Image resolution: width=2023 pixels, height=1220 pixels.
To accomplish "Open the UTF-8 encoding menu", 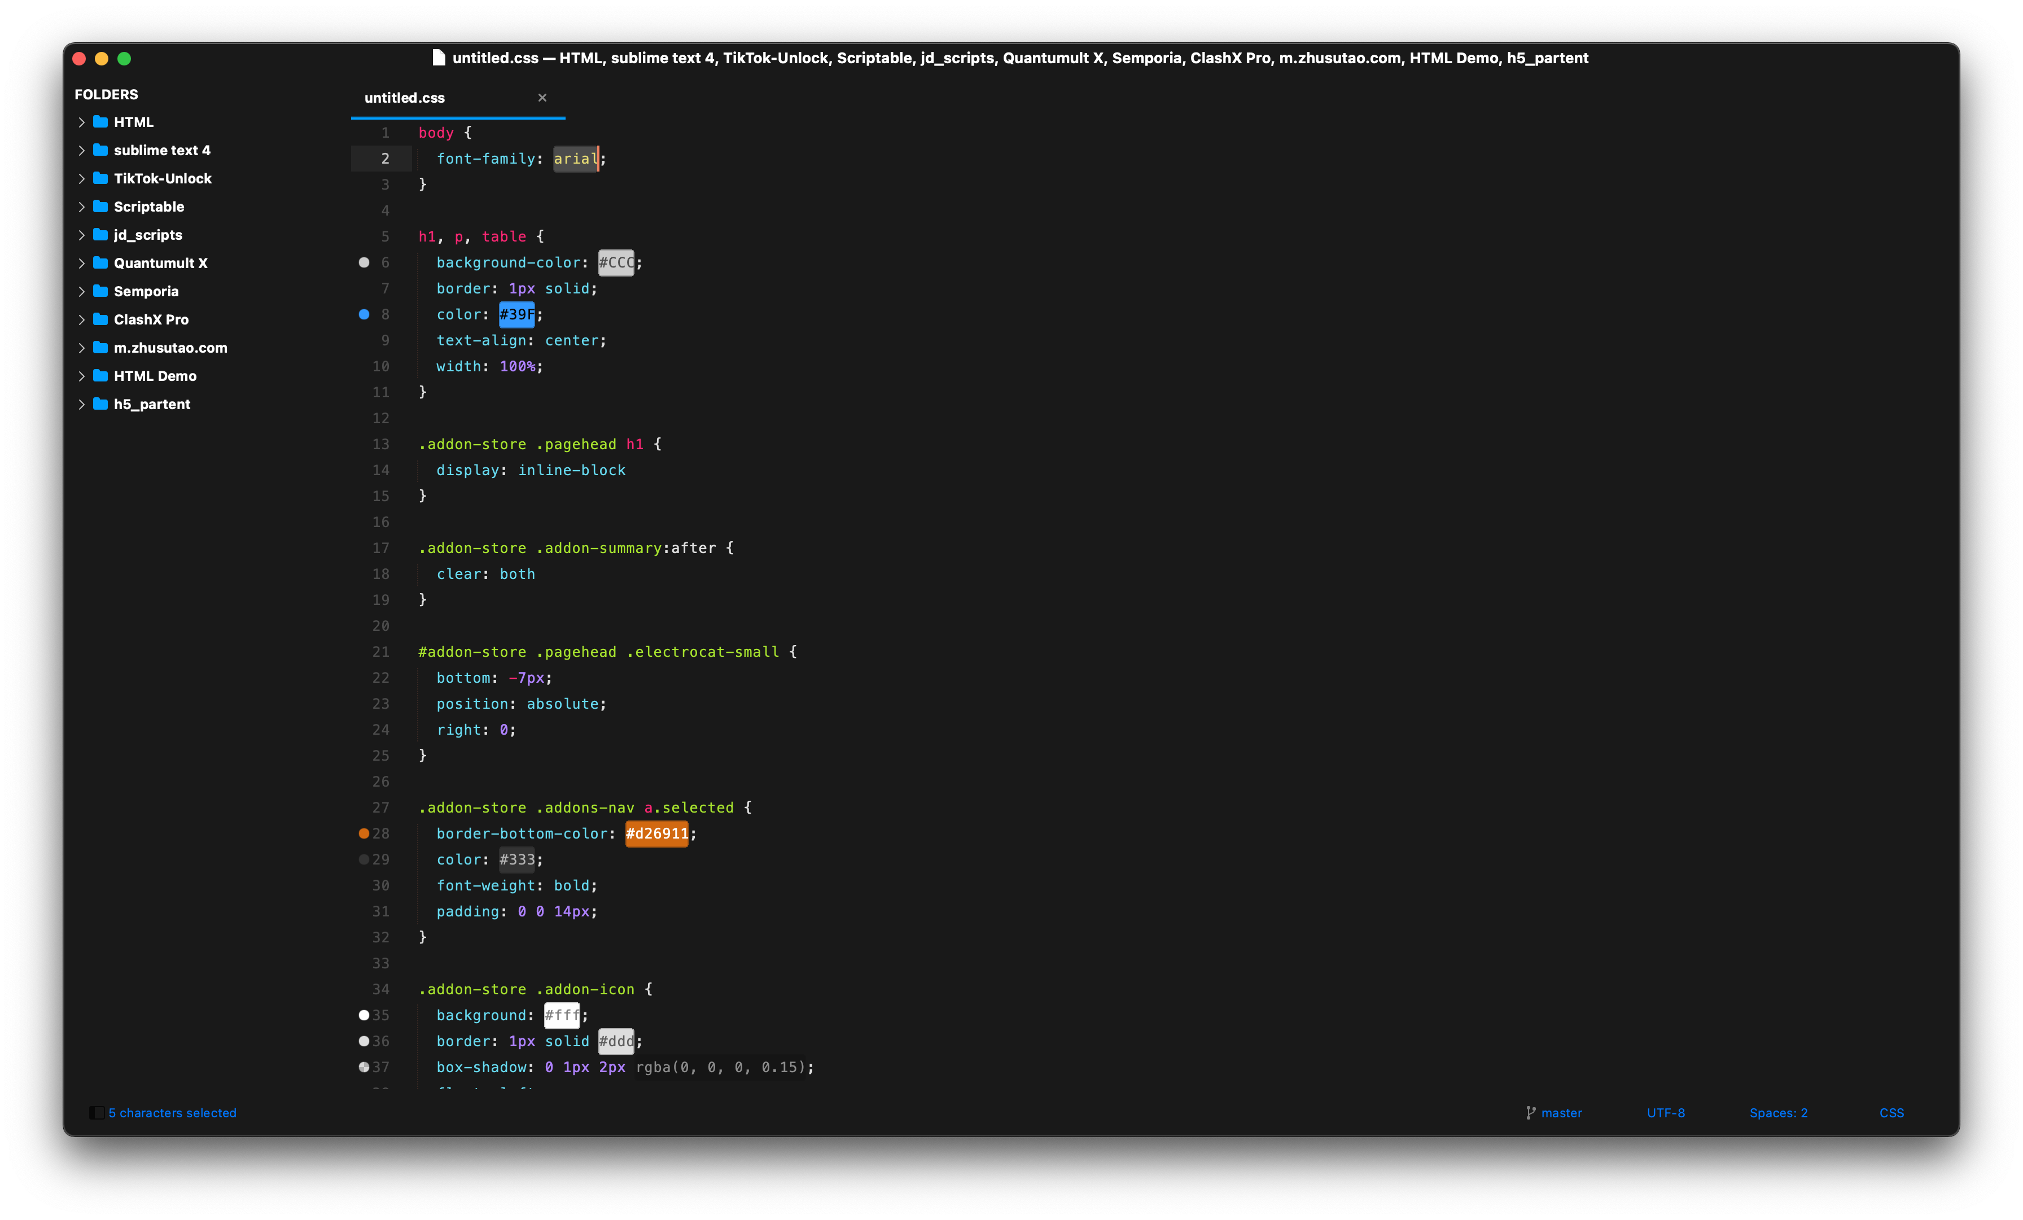I will 1665,1112.
